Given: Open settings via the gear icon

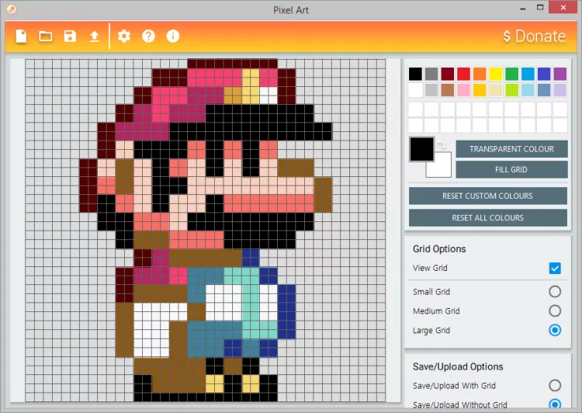Looking at the screenshot, I should point(124,36).
